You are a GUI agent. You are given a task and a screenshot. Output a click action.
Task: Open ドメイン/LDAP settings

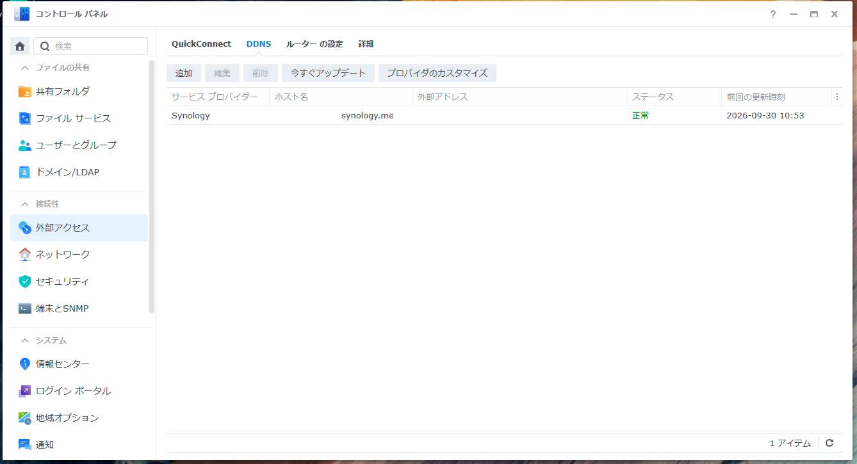tap(79, 172)
